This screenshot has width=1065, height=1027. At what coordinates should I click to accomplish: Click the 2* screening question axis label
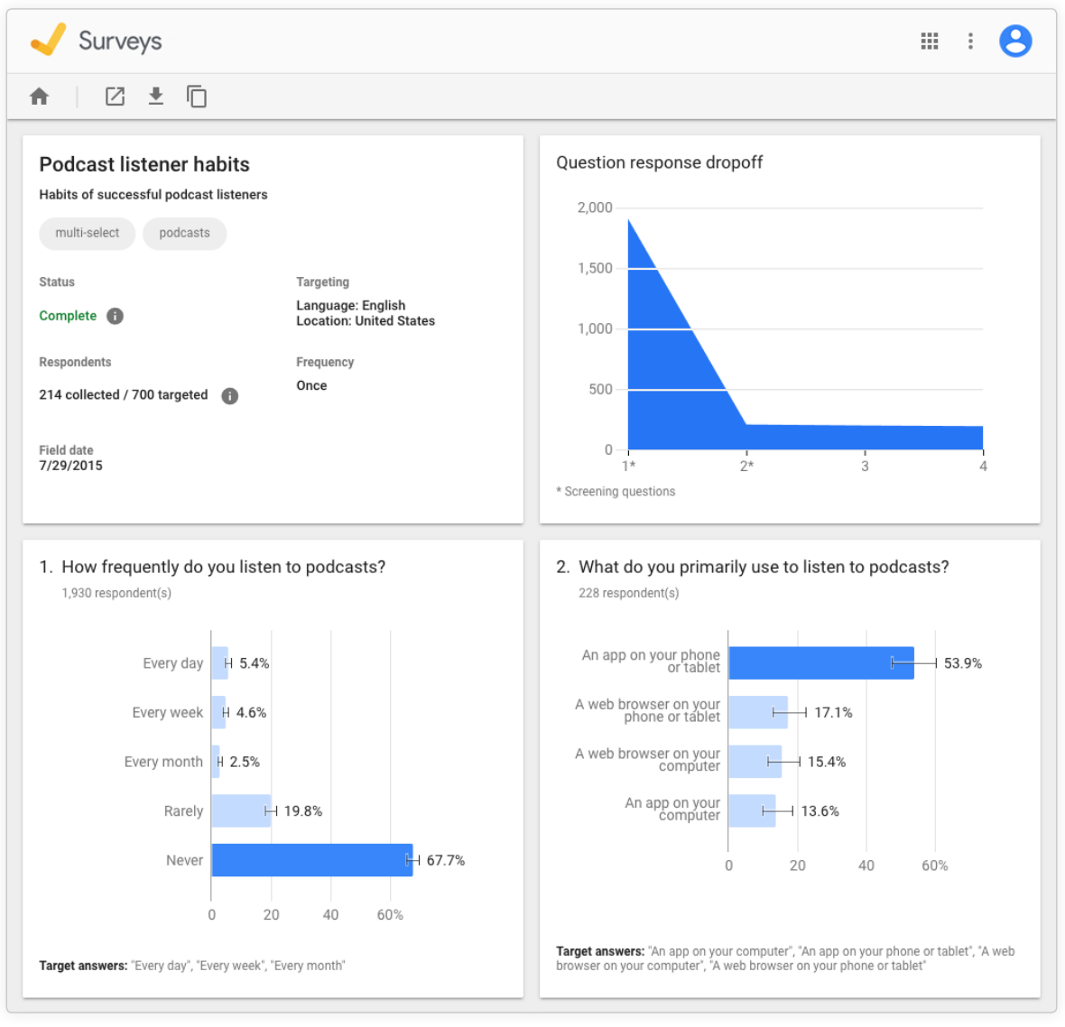click(x=746, y=466)
